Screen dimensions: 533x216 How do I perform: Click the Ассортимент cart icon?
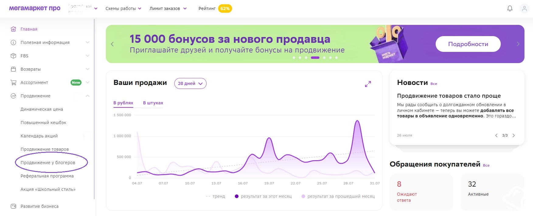click(13, 83)
